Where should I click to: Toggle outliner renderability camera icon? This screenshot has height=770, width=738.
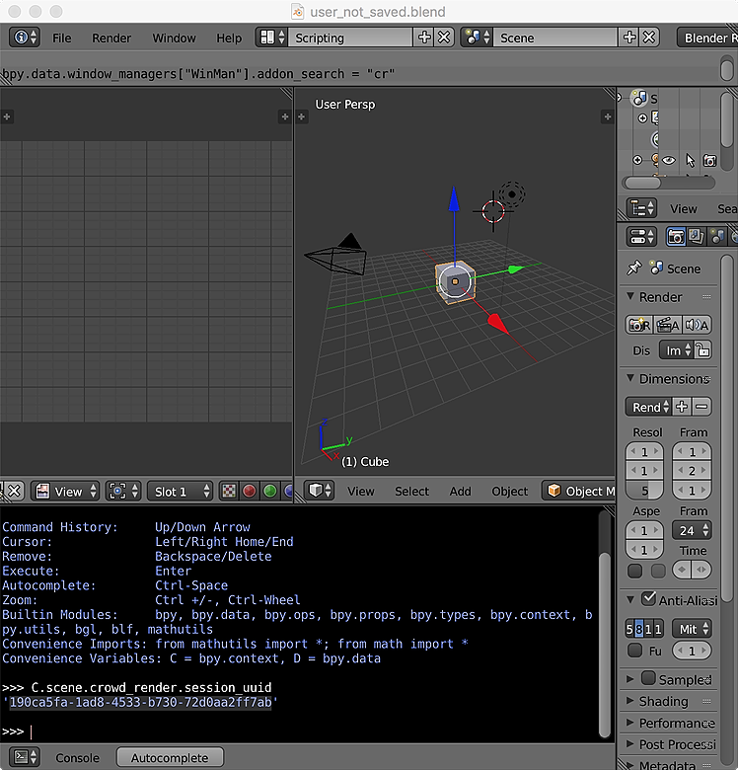click(x=709, y=160)
